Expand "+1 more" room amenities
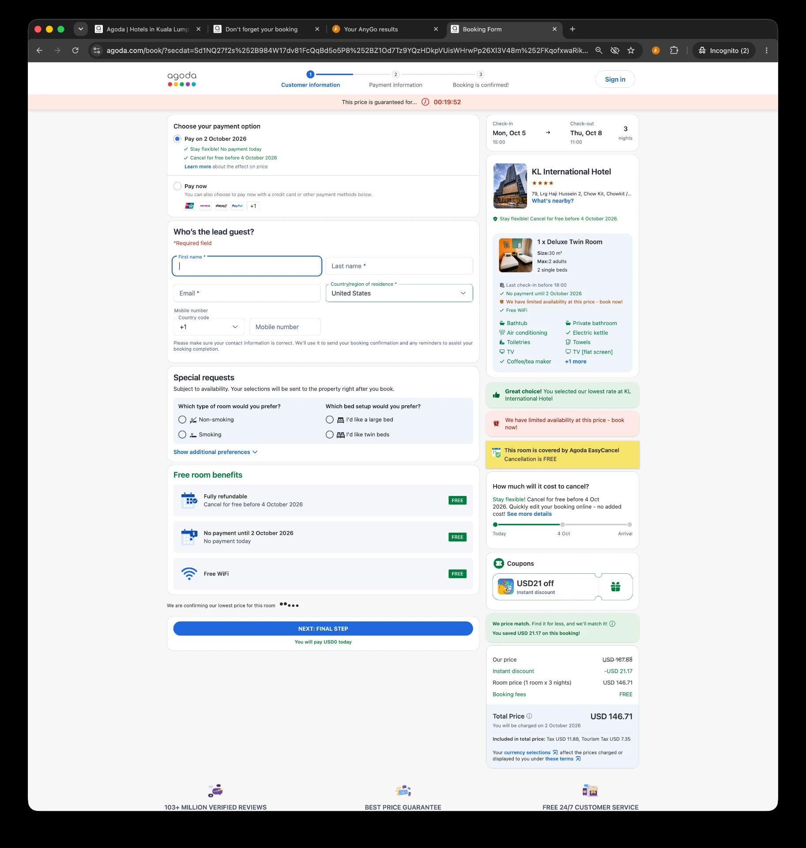The height and width of the screenshot is (848, 806). [576, 361]
